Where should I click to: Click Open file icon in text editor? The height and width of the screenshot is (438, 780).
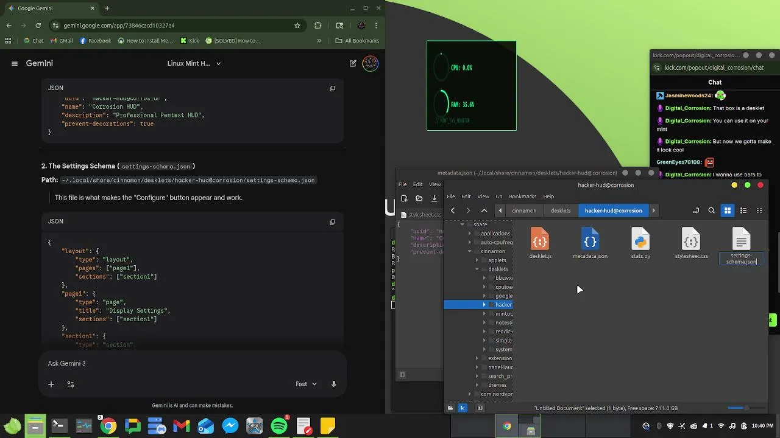(x=419, y=198)
